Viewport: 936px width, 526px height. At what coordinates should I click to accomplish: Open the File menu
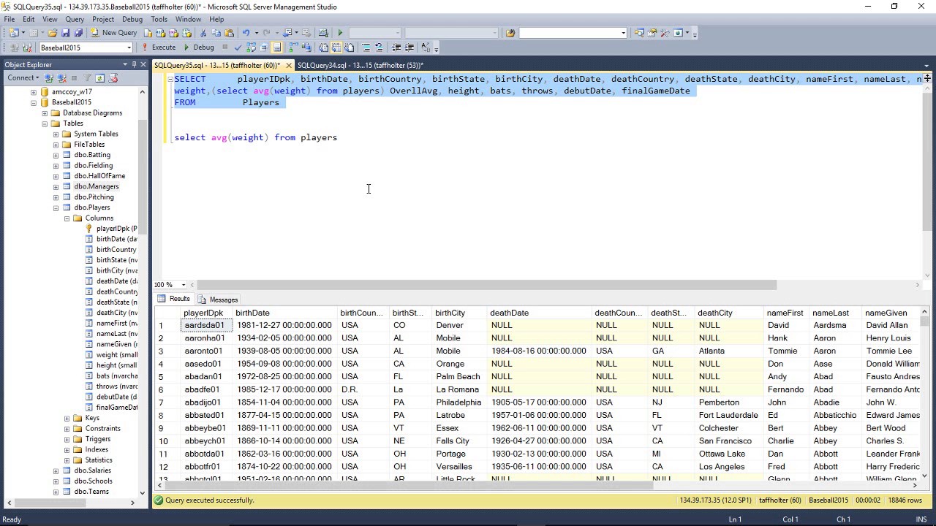coord(9,19)
